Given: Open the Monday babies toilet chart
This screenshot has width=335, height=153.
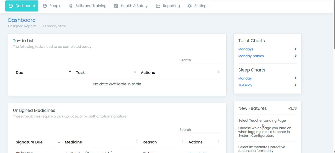Looking at the screenshot, I should tap(251, 56).
